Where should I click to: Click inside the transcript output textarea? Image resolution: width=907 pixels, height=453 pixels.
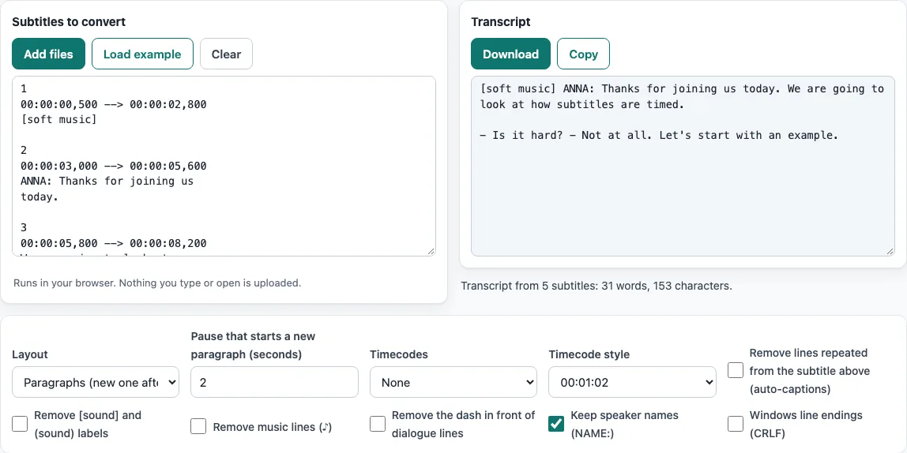pyautogui.click(x=683, y=166)
